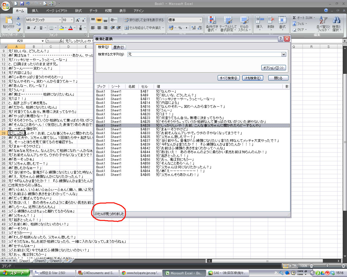Decrease font size with the small A icon
This screenshot has width=347, height=277.
pyautogui.click(x=83, y=20)
